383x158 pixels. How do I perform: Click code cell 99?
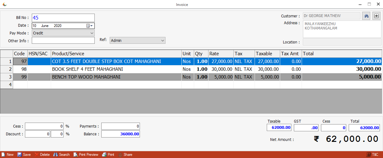pyautogui.click(x=20, y=77)
